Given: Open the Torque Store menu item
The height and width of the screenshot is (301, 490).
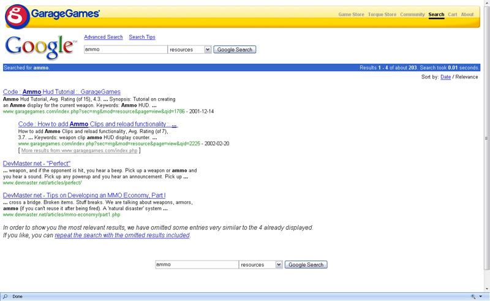Looking at the screenshot, I should 382,14.
